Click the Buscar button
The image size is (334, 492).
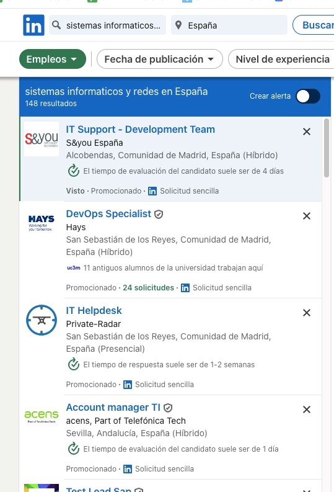point(314,25)
